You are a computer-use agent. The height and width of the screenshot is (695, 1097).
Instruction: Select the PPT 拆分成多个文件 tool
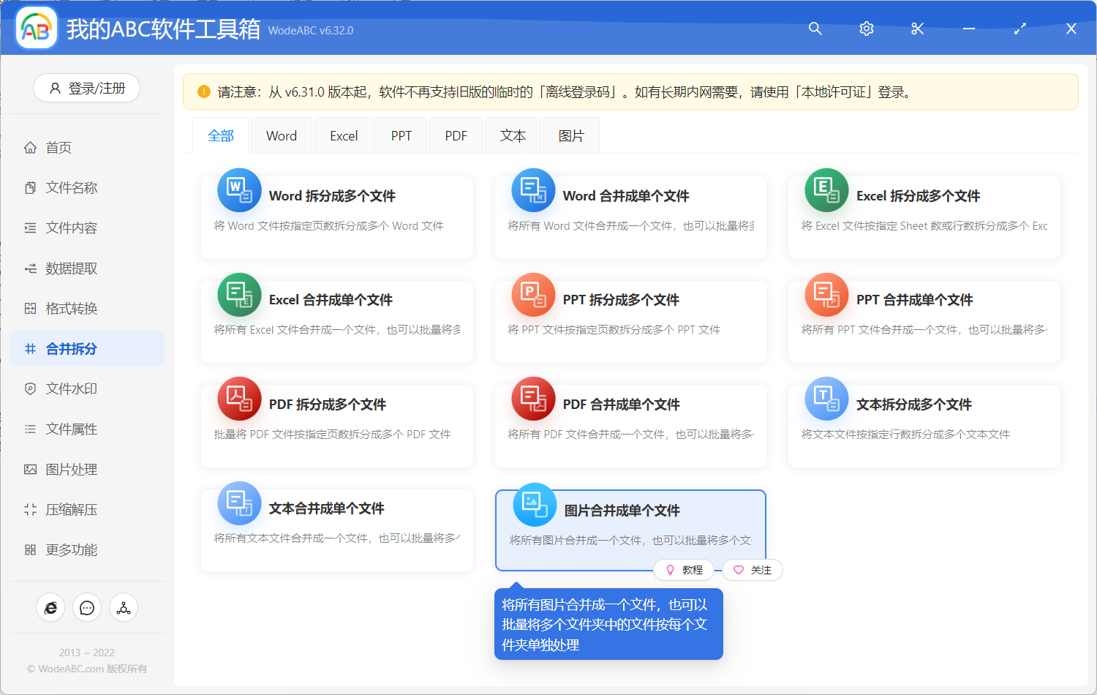[630, 299]
